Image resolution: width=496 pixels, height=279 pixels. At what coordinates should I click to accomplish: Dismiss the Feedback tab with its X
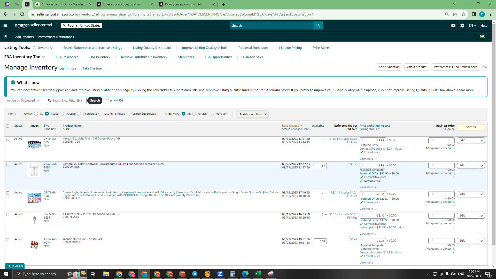(22, 266)
